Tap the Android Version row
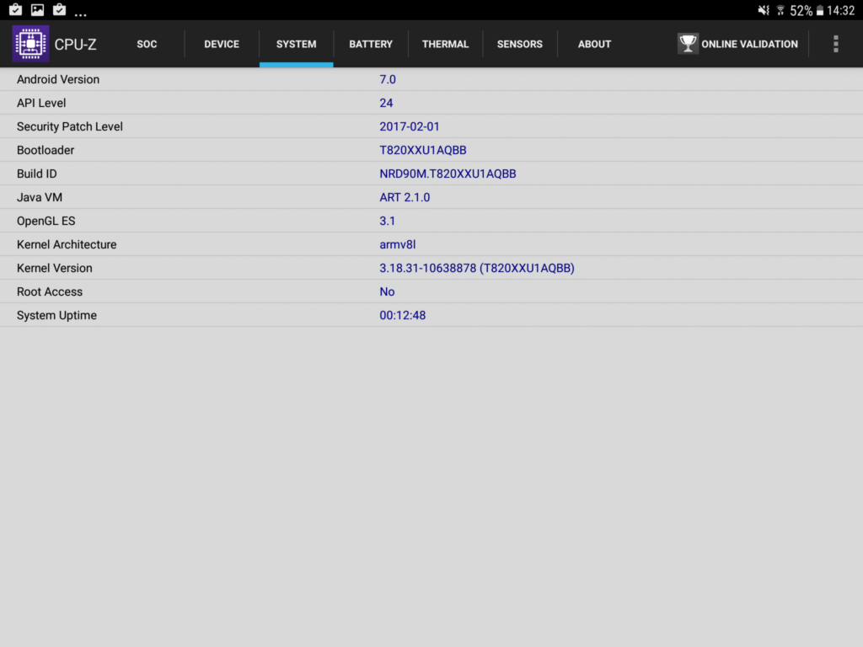 click(x=431, y=79)
